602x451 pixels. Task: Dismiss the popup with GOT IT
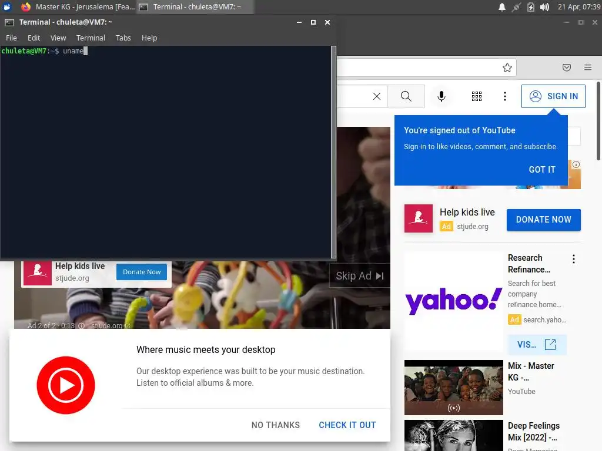(x=542, y=170)
